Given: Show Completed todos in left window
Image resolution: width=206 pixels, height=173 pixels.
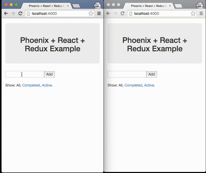Looking at the screenshot, I should (x=31, y=85).
